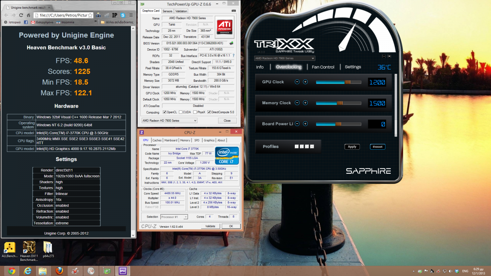
Task: Click the Skype extension icon in Chrome
Action: point(122,15)
